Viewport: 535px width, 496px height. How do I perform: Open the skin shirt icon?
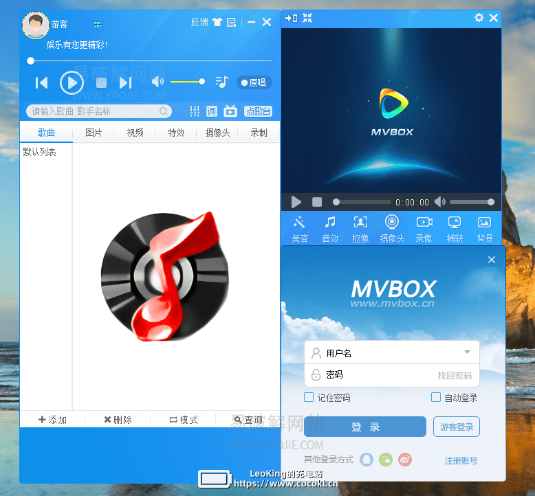pos(217,22)
